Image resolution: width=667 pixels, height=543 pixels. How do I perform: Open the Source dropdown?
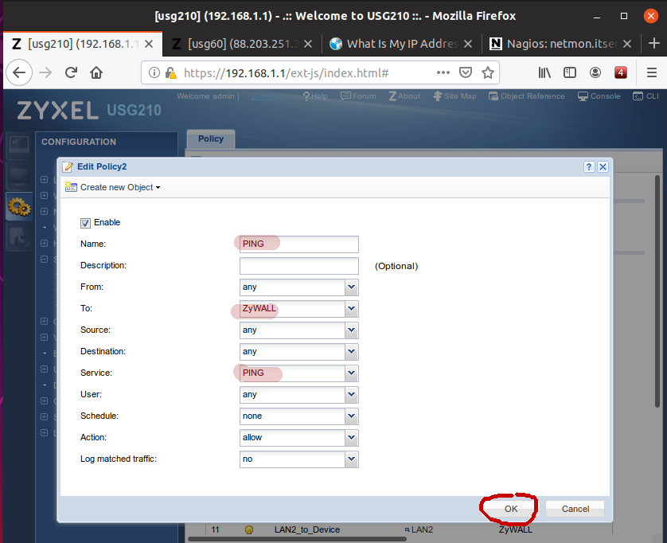click(x=351, y=330)
